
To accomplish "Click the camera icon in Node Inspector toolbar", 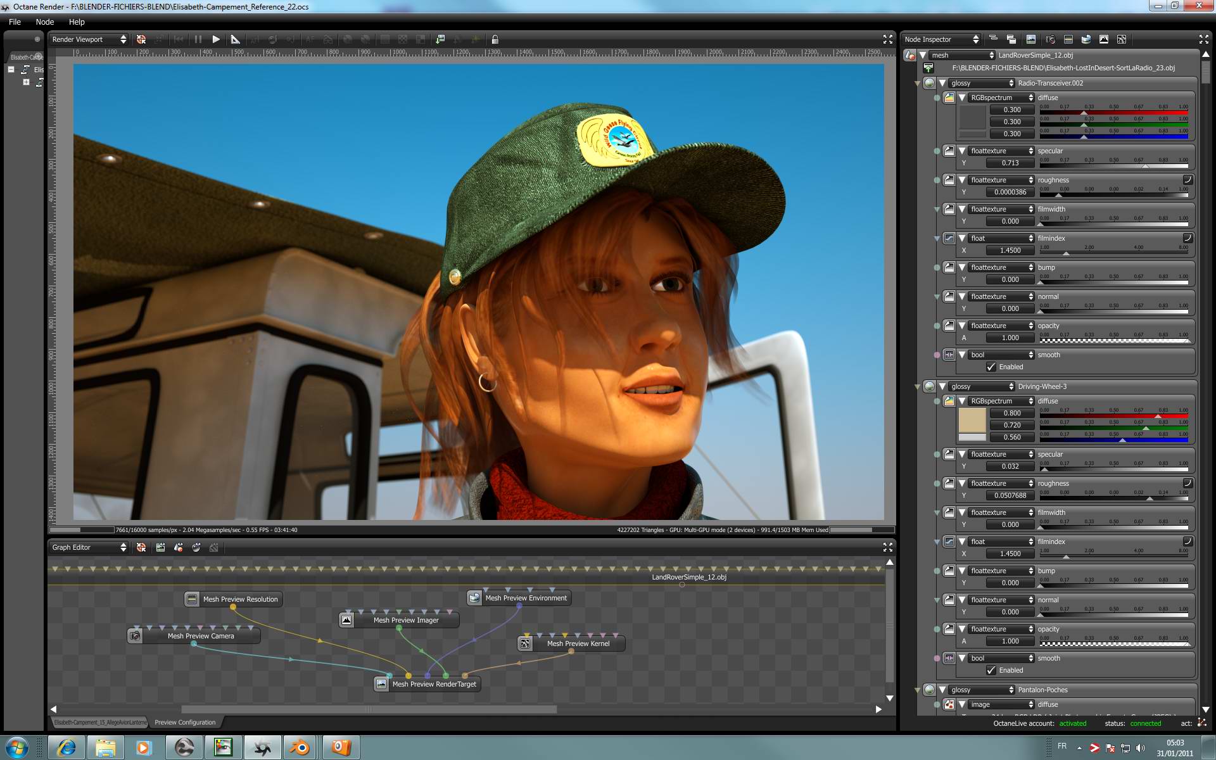I will tap(1050, 39).
